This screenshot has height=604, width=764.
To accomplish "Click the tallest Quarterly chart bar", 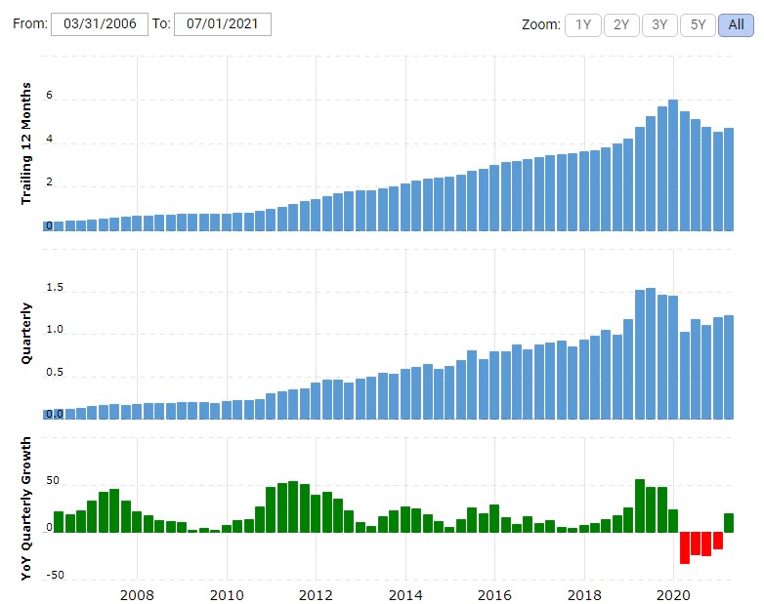I will (x=651, y=353).
